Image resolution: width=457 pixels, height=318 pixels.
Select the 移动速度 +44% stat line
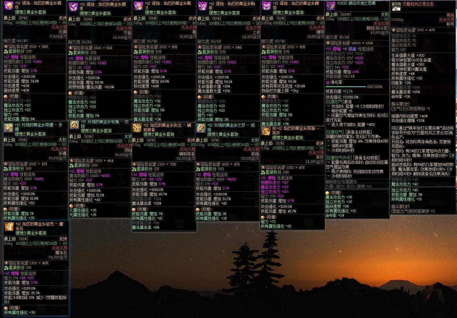146,86
